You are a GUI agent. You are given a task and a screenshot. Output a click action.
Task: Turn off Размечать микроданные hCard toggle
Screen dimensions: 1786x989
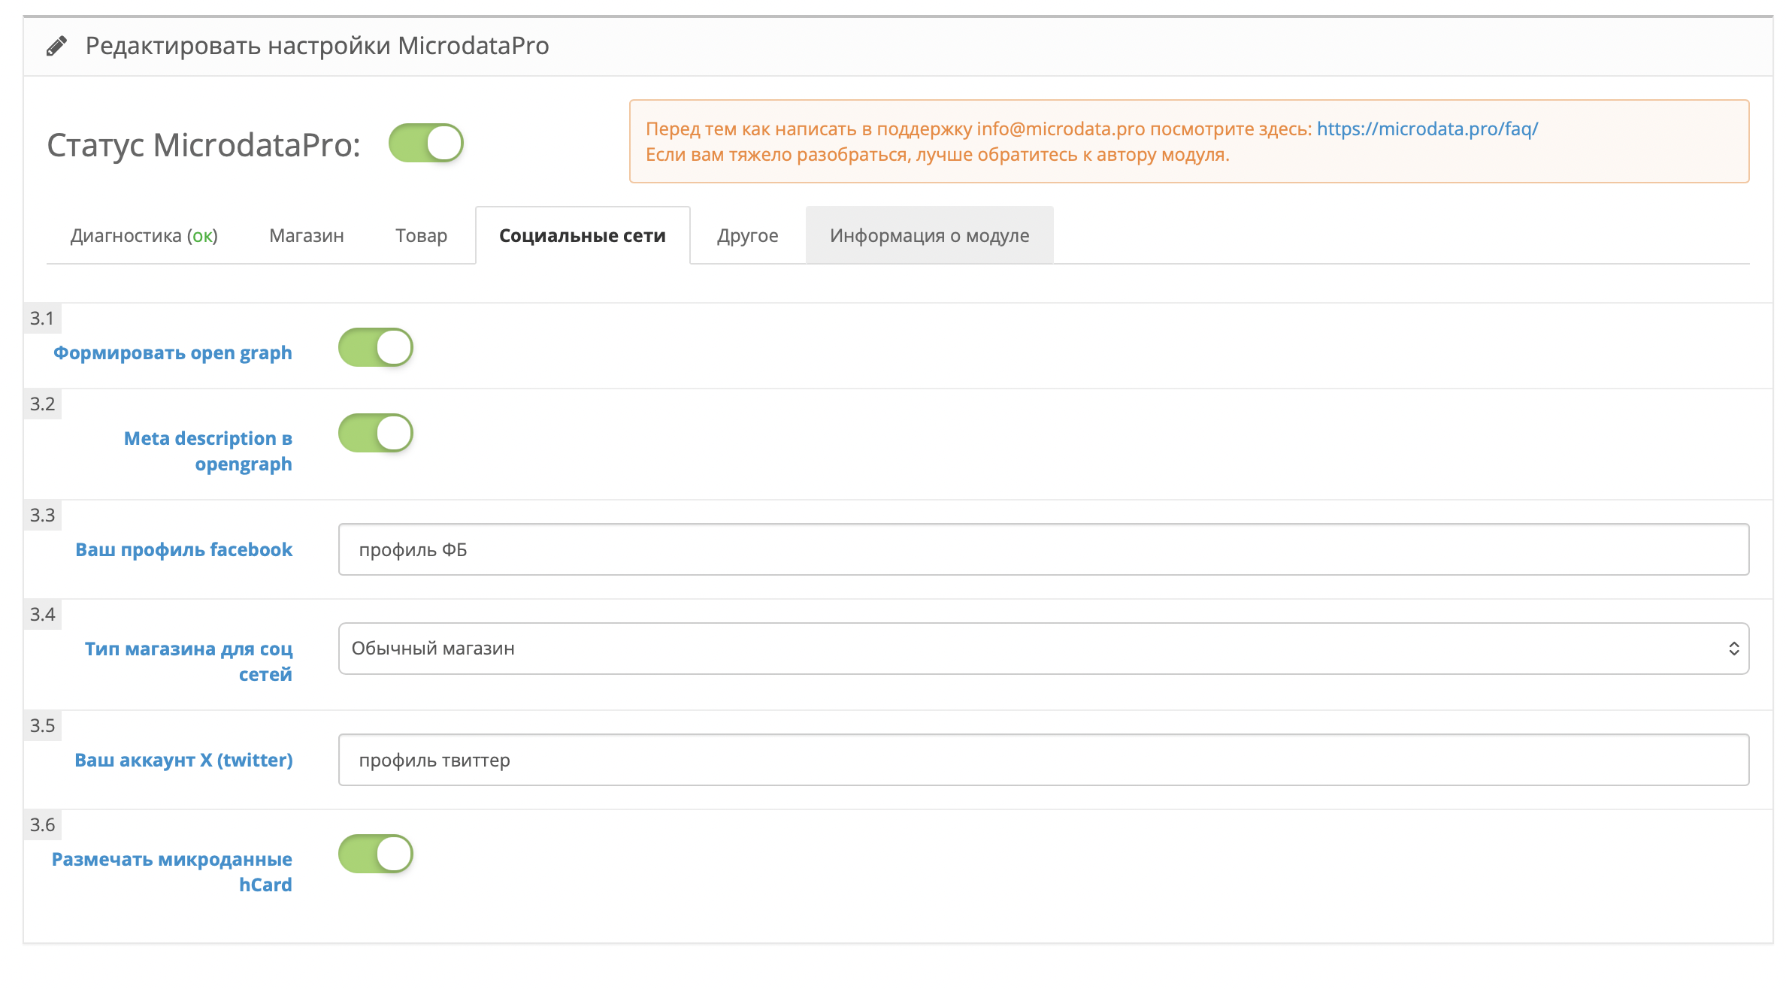pos(376,854)
